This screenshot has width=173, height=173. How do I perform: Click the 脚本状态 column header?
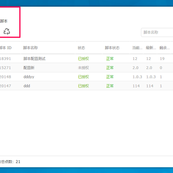pyautogui.click(x=112, y=48)
